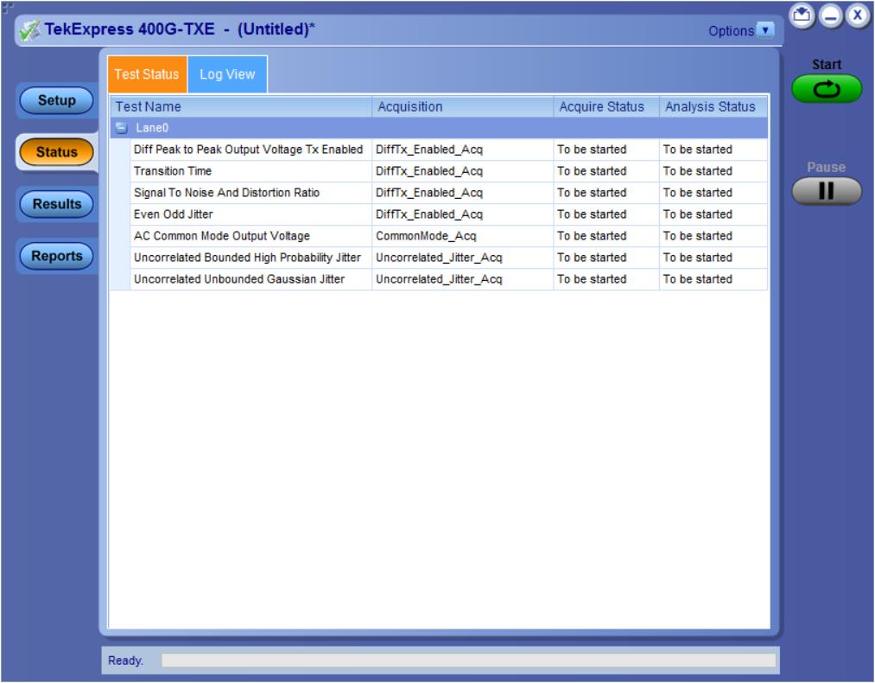This screenshot has height=683, width=875.
Task: Open the Options dropdown arrow
Action: (x=765, y=31)
